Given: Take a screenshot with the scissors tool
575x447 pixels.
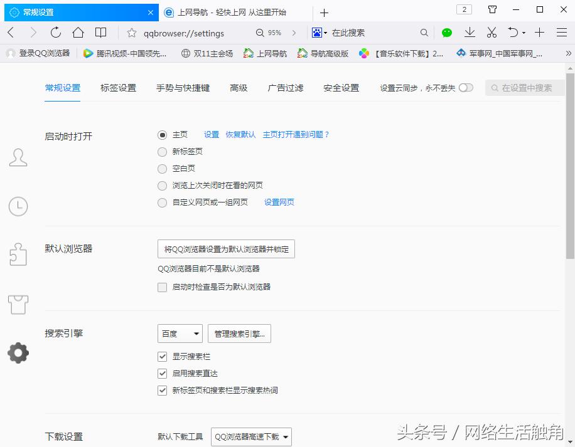Looking at the screenshot, I should point(492,32).
